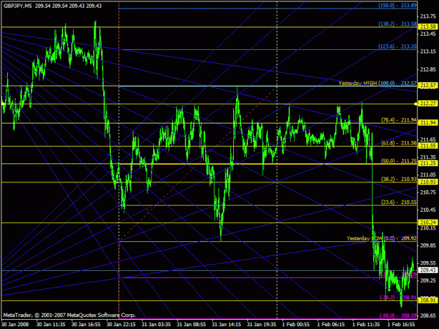439x329 pixels.
Task: Click the 208.65 price scale value
Action: (x=428, y=316)
